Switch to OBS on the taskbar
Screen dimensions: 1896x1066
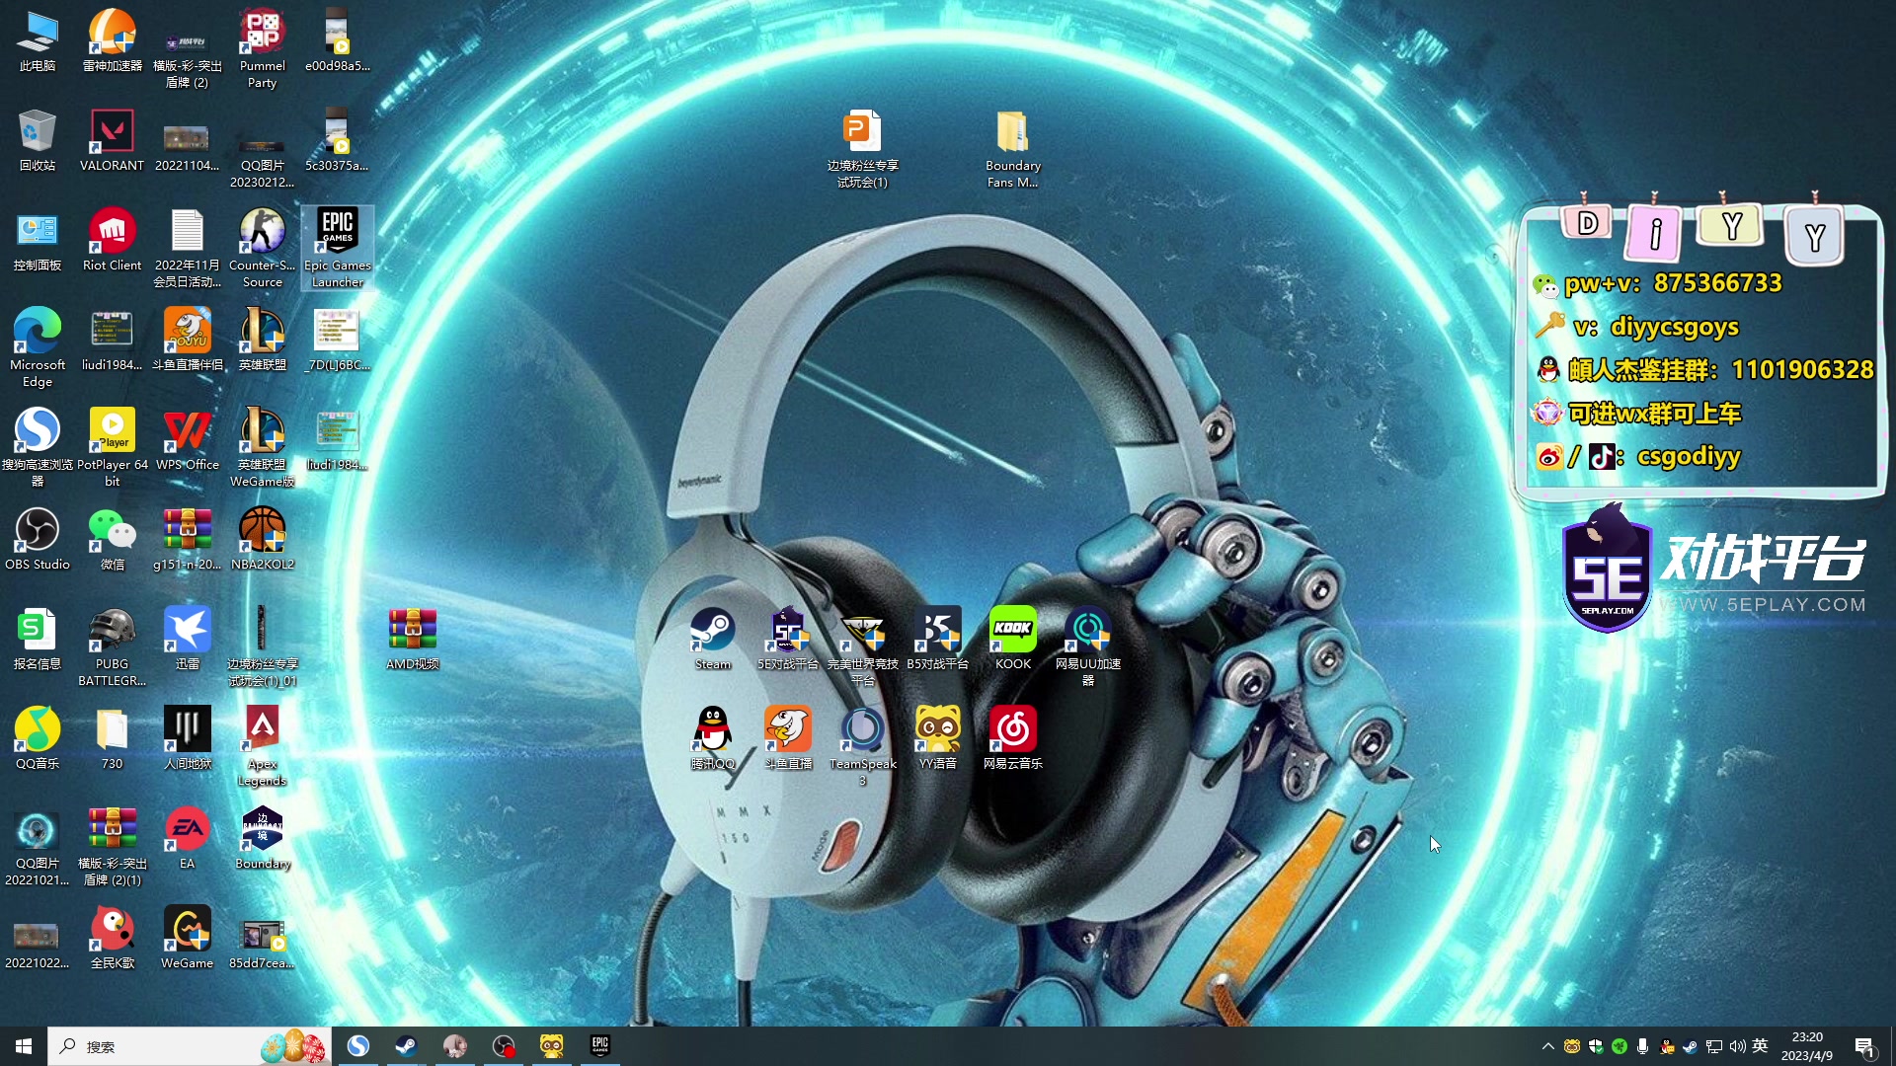(504, 1046)
